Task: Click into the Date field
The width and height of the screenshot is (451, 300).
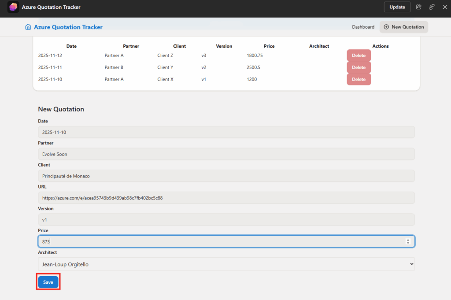Action: (226, 132)
